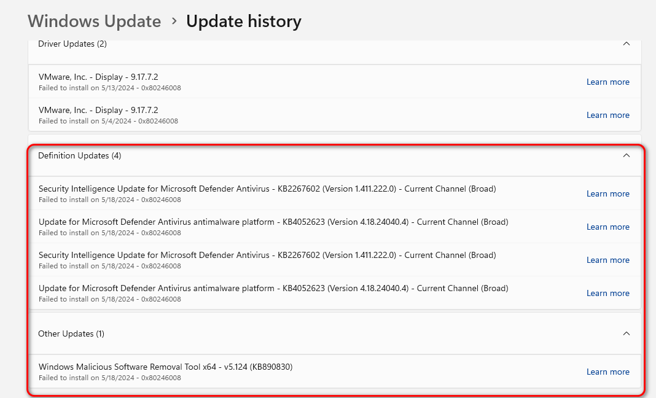This screenshot has width=656, height=398.
Task: Open Learn more for second KB2267602 Security Intelligence Update
Action: (x=608, y=260)
